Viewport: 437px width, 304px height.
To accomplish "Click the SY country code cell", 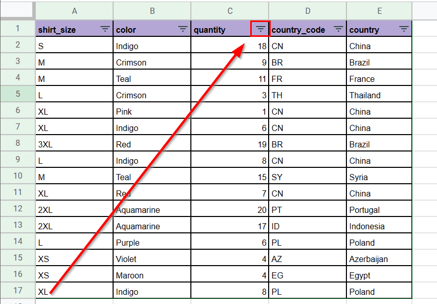I will (x=308, y=176).
